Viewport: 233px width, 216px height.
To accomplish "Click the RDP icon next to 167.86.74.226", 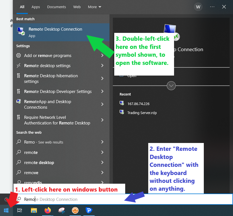I will tap(122, 103).
